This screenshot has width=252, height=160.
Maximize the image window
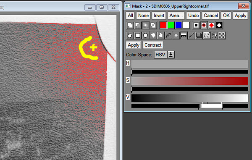tap(102, 8)
